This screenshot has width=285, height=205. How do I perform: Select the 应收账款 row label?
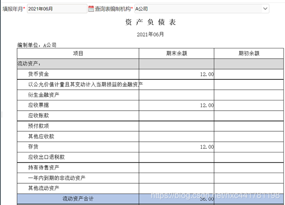tap(39, 115)
